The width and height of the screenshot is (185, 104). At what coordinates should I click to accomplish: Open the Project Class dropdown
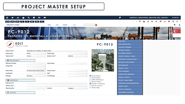click(x=36, y=53)
